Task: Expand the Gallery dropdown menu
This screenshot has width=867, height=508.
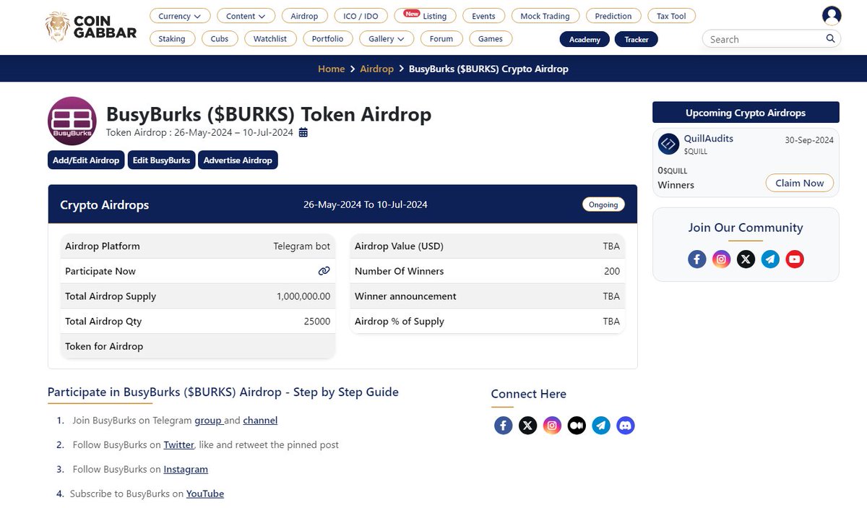Action: point(386,38)
